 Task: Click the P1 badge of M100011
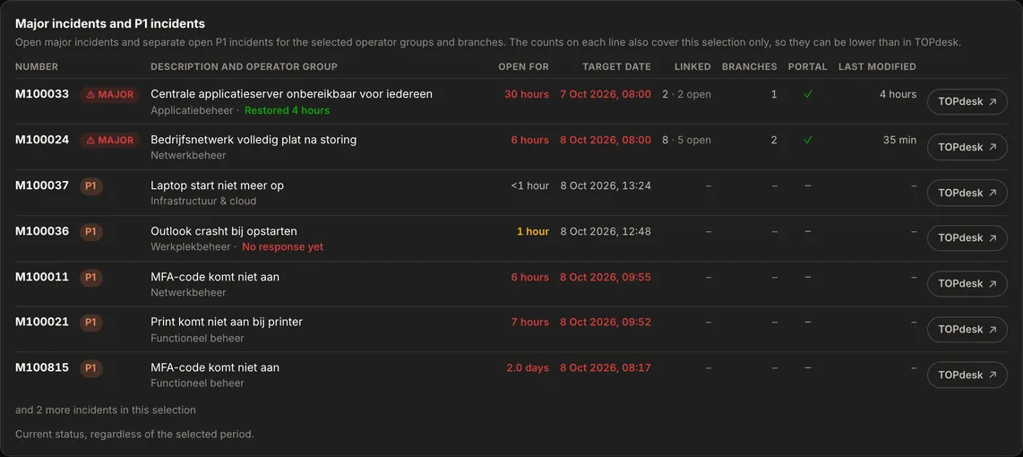tap(90, 278)
